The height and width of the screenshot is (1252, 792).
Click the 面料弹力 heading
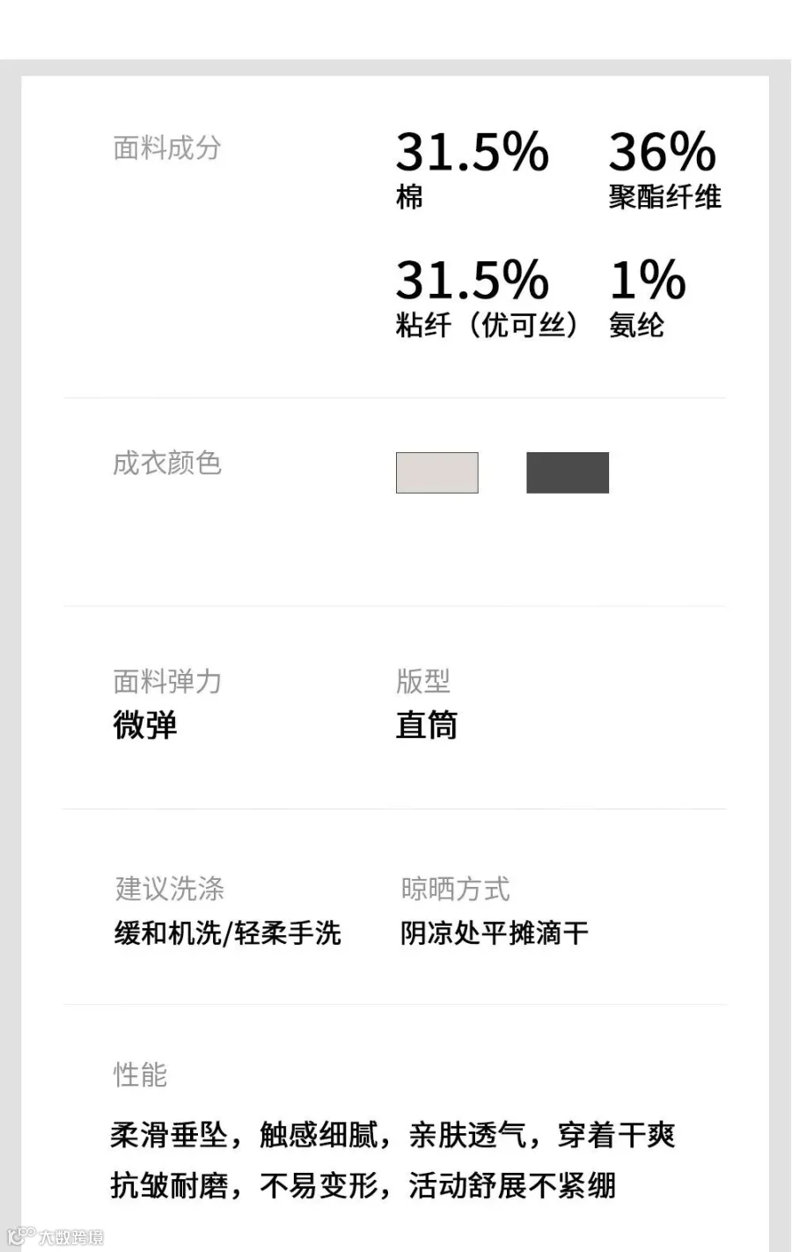(167, 681)
